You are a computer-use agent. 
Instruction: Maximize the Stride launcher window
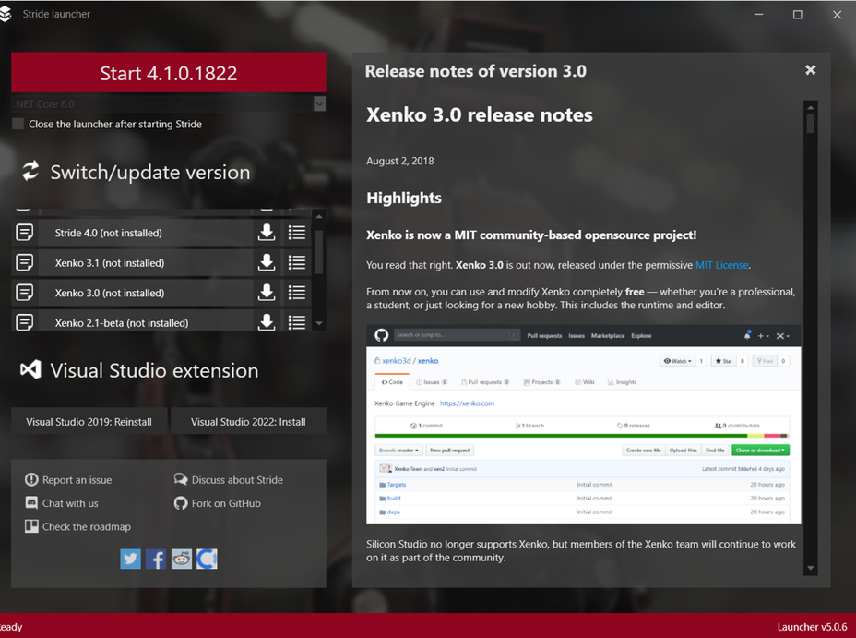point(798,15)
